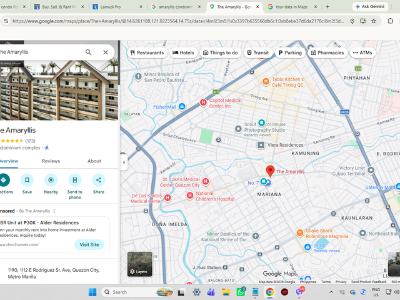Screen dimensions: 400x300
Task: Click the site information icon in address bar
Action: tap(6, 21)
